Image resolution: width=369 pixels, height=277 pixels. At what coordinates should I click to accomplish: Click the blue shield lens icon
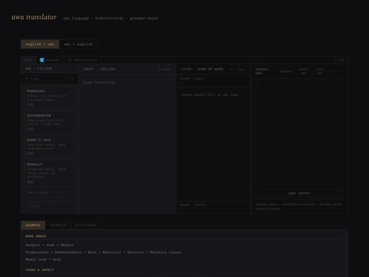coord(42,60)
